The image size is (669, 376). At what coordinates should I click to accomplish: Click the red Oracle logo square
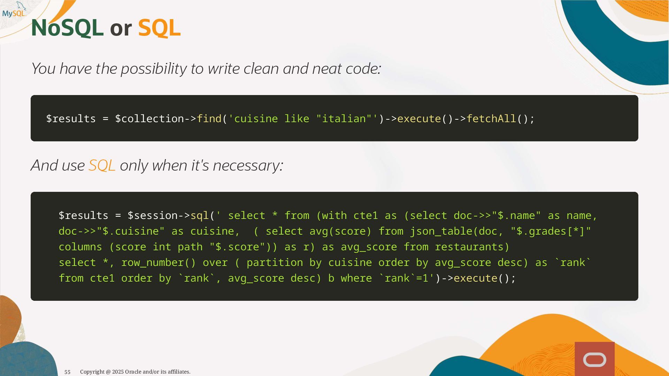tap(594, 359)
